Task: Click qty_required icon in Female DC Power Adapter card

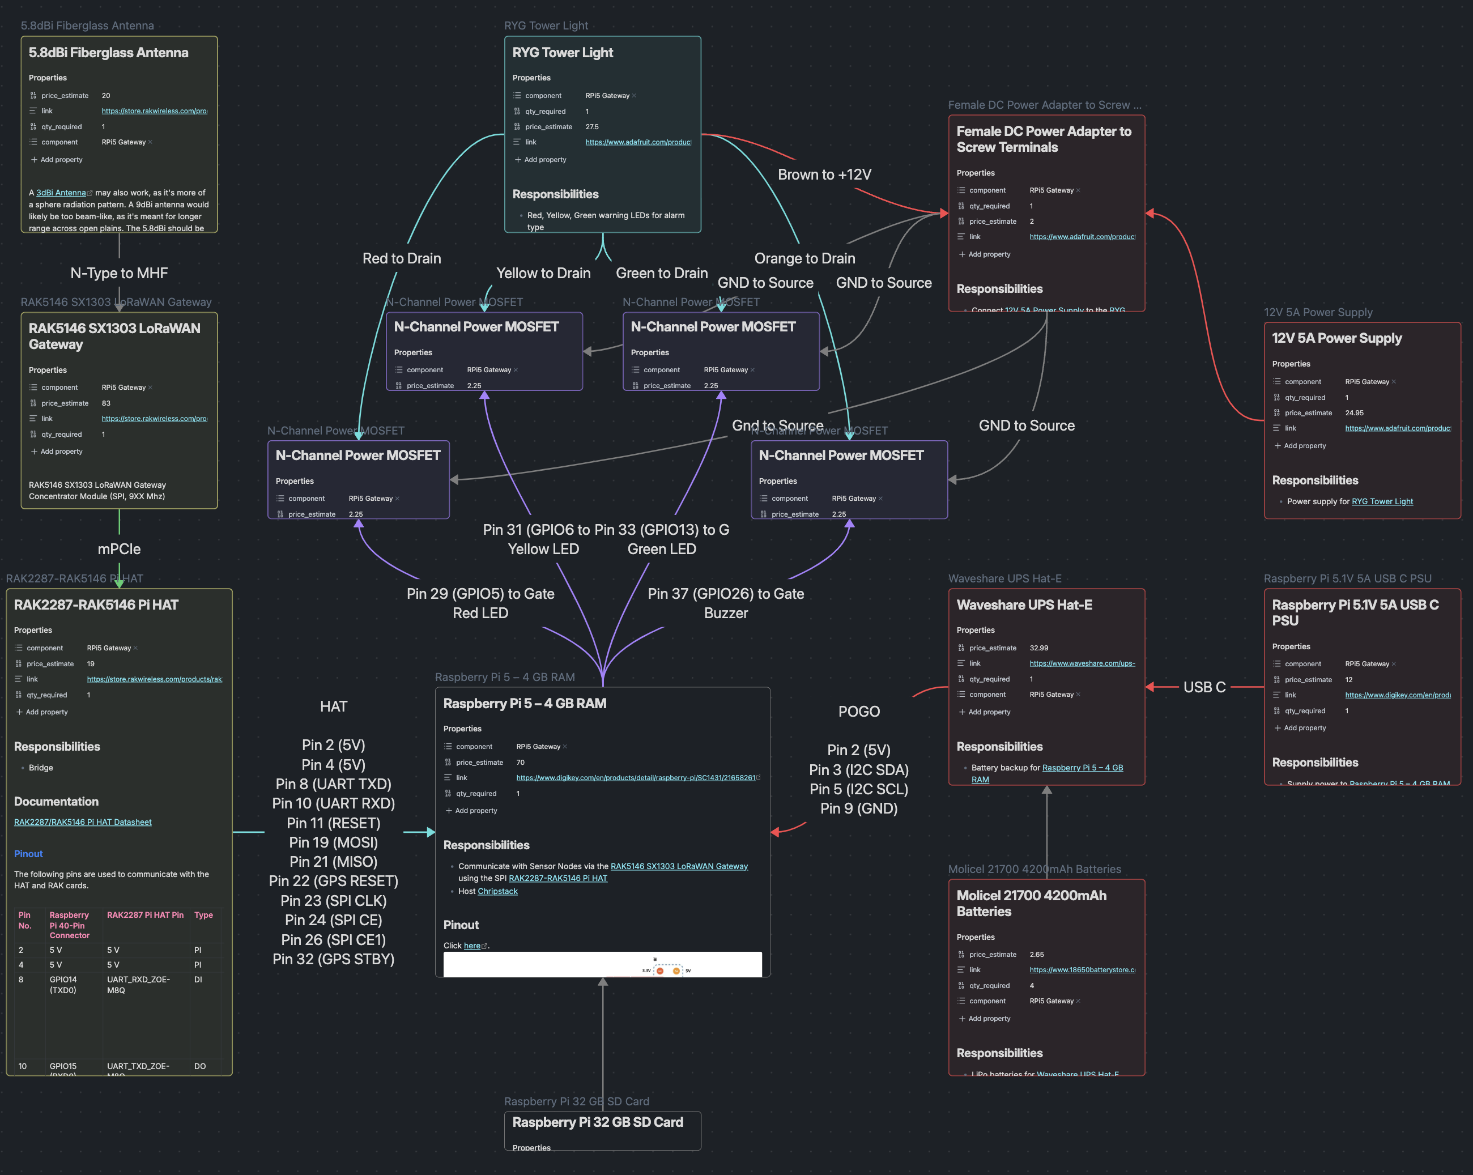Action: point(961,206)
